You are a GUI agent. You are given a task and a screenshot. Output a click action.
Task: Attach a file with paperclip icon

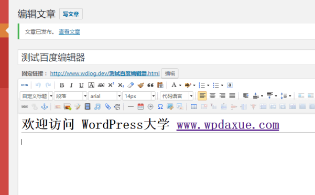[107, 106]
